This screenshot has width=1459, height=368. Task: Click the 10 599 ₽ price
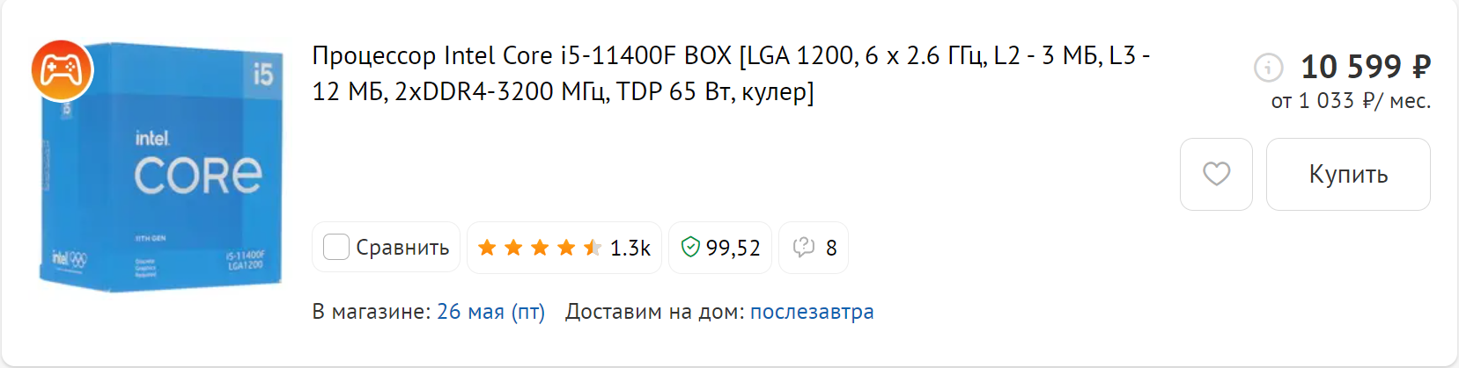1366,67
